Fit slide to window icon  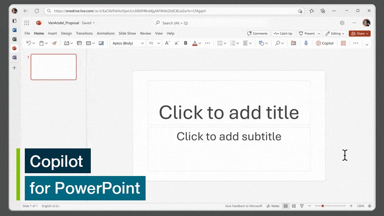pos(370,206)
